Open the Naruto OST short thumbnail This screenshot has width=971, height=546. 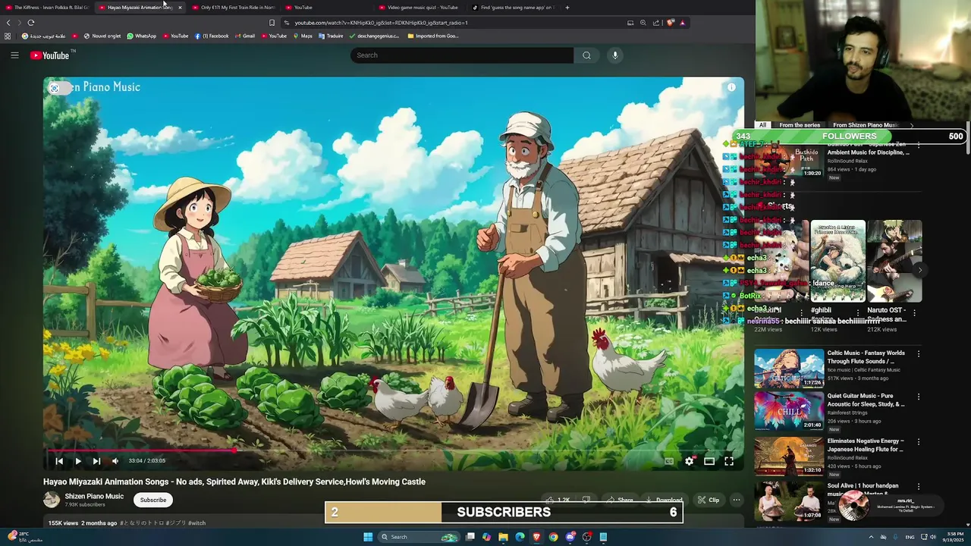click(x=894, y=262)
